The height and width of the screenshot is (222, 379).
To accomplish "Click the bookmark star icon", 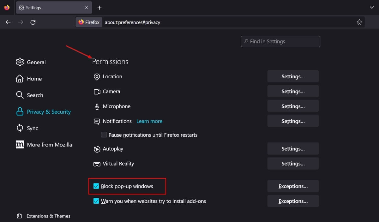I will coord(359,22).
